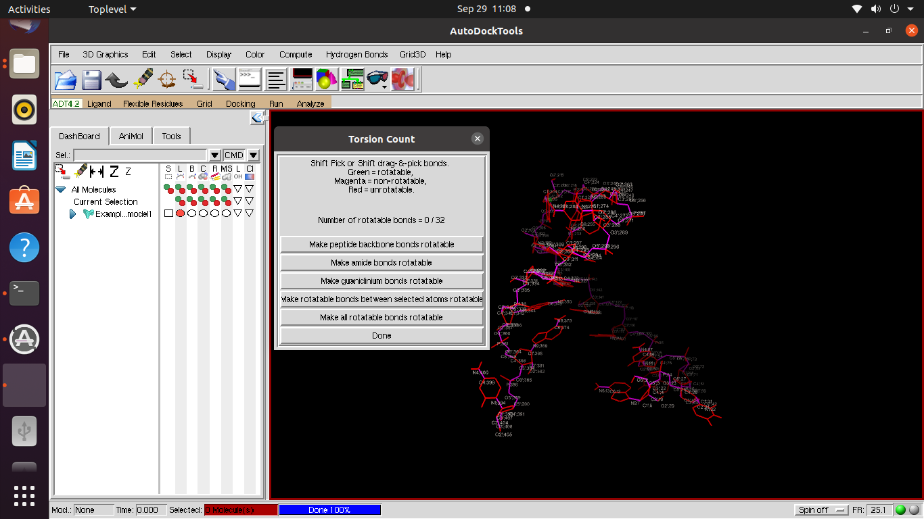The image size is (924, 519).
Task: Toggle lines display circle for Exampl...model1
Action: (x=180, y=214)
